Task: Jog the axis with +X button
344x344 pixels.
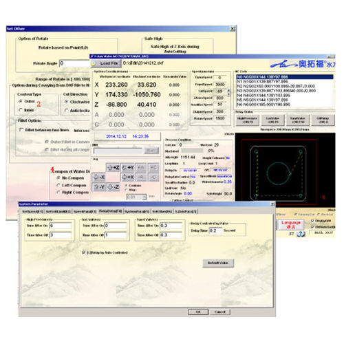Action: pyautogui.click(x=127, y=177)
